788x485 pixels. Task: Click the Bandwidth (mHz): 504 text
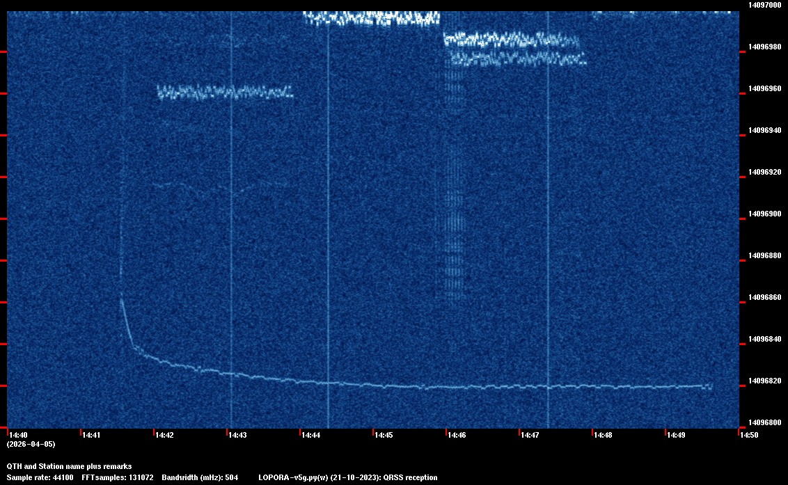200,477
